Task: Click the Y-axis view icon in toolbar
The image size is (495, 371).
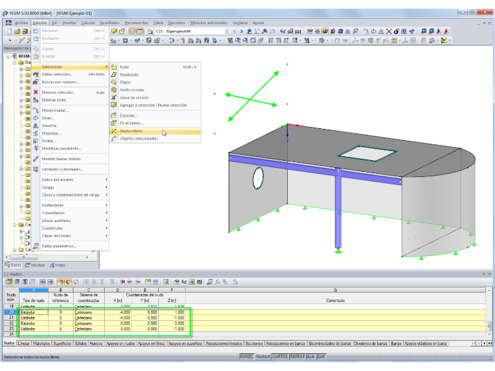Action: [279, 40]
